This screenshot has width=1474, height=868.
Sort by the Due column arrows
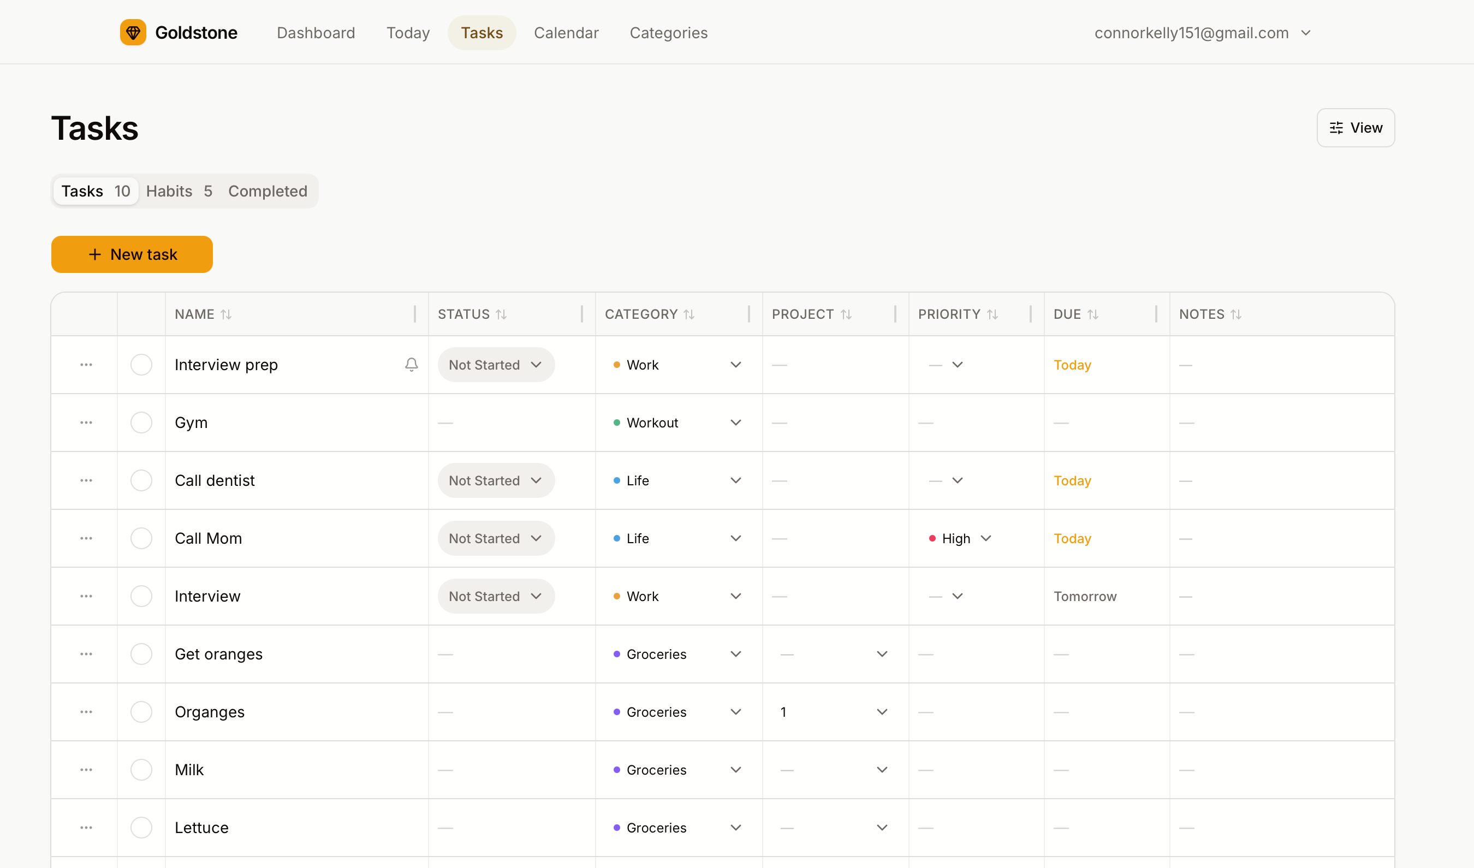click(1092, 314)
